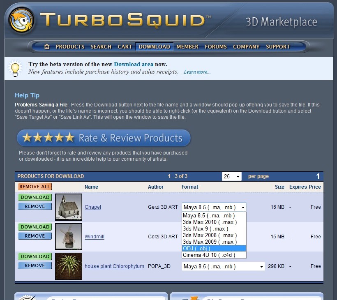Click the Chapel '16 MB' size

(x=277, y=207)
